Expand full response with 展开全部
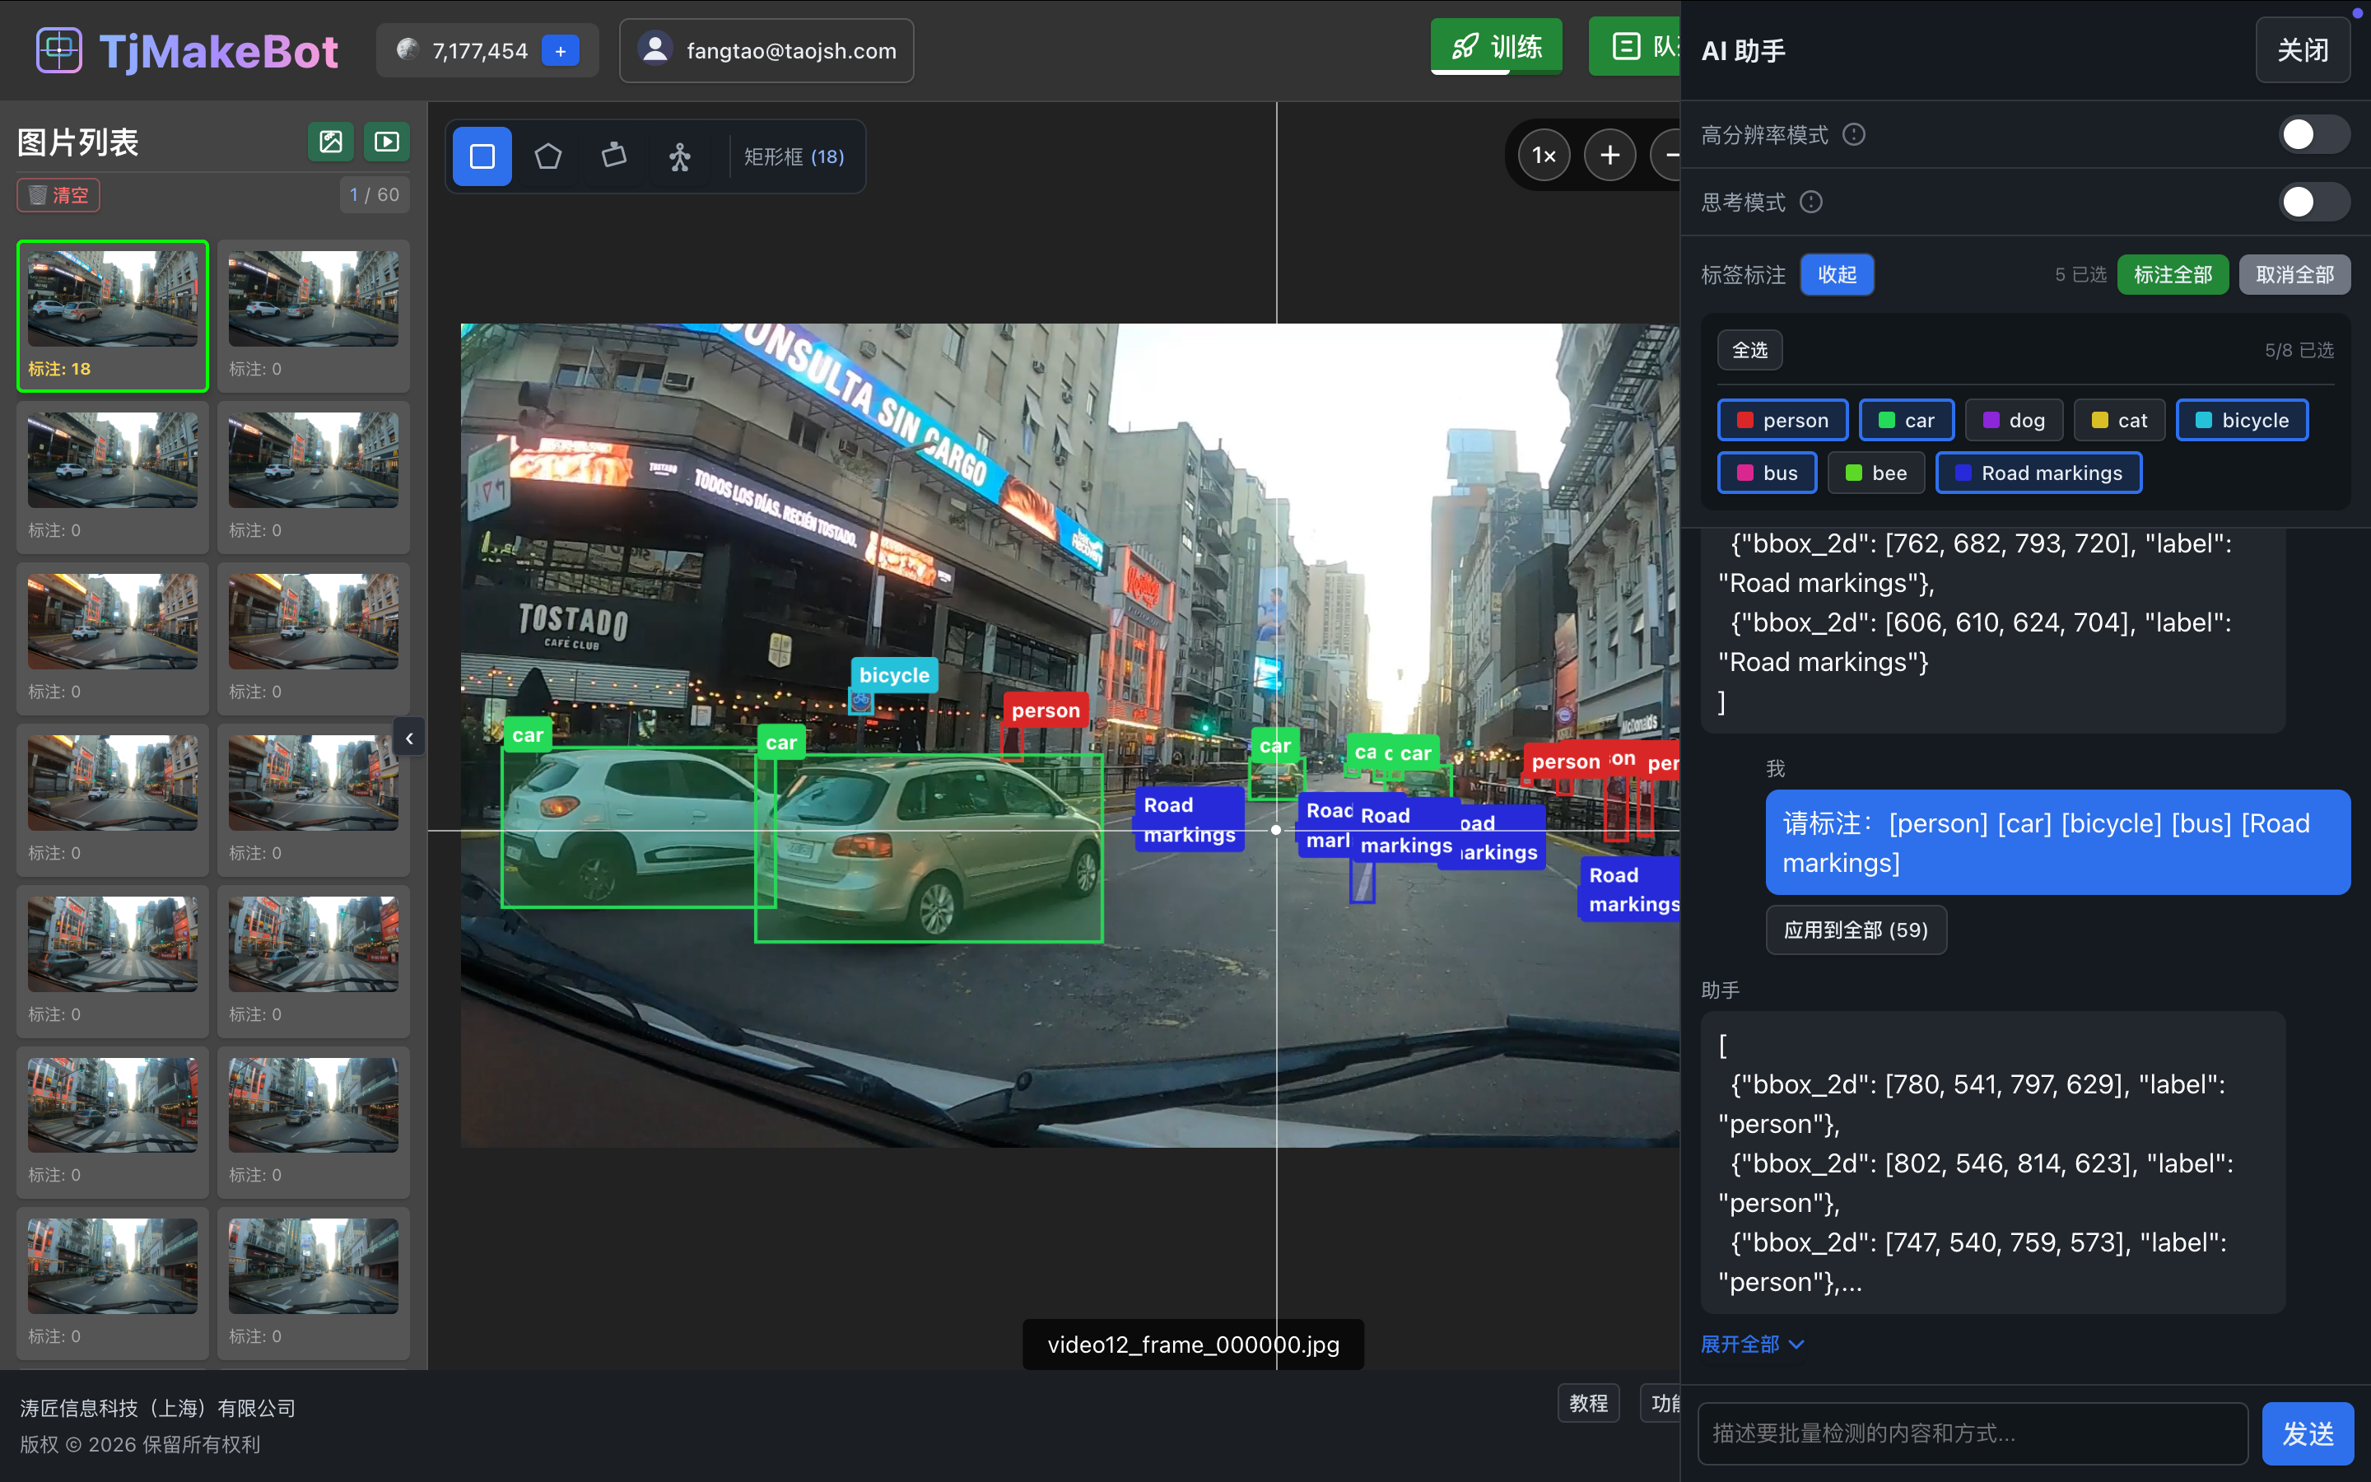 pyautogui.click(x=1752, y=1344)
